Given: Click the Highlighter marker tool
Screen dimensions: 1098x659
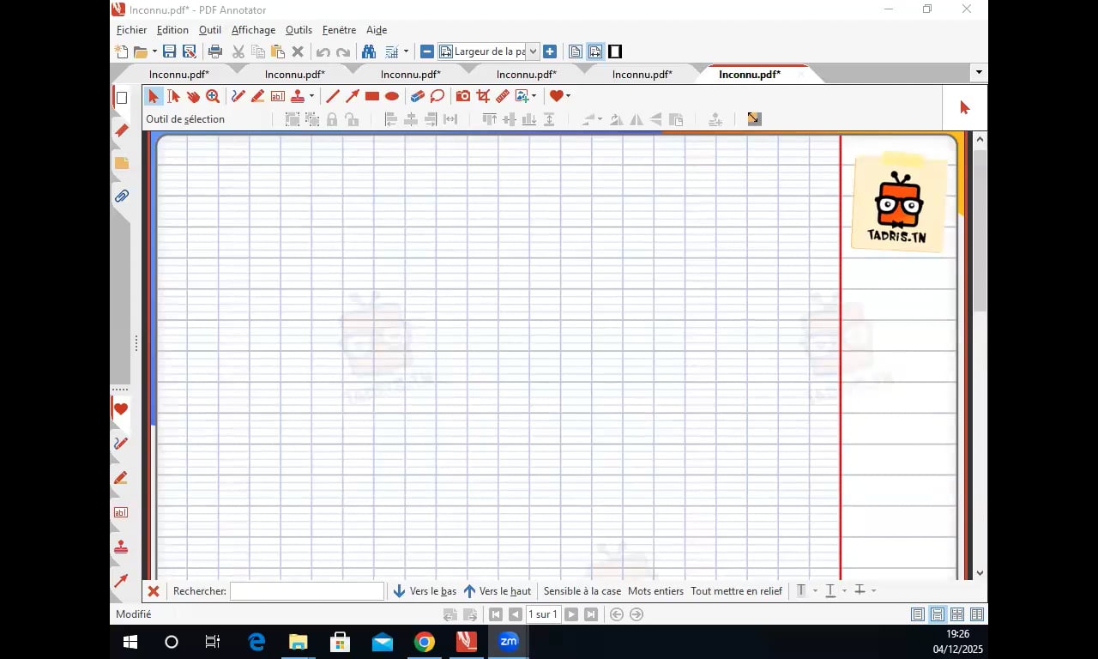Looking at the screenshot, I should 257,96.
